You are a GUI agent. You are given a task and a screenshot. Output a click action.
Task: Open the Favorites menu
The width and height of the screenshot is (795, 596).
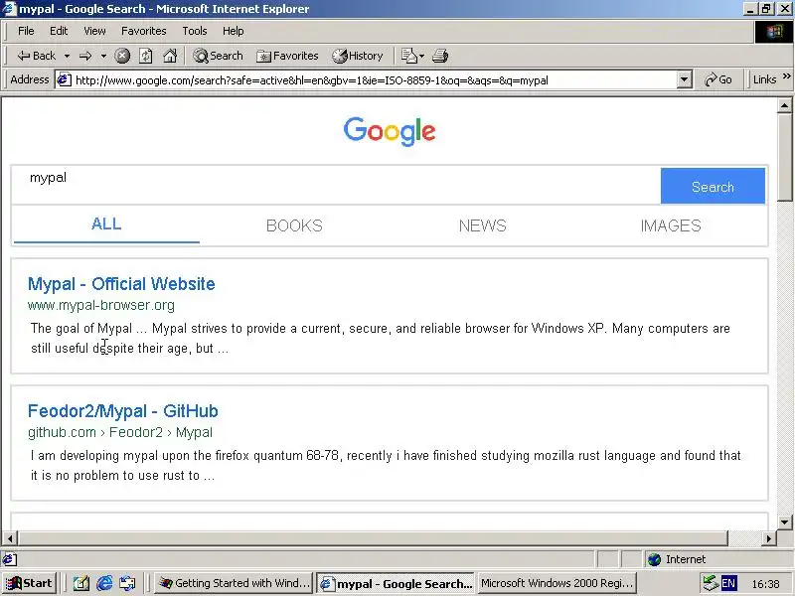tap(144, 31)
